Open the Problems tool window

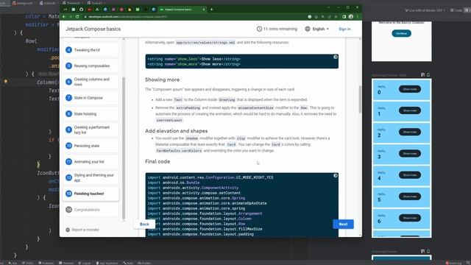point(46,263)
